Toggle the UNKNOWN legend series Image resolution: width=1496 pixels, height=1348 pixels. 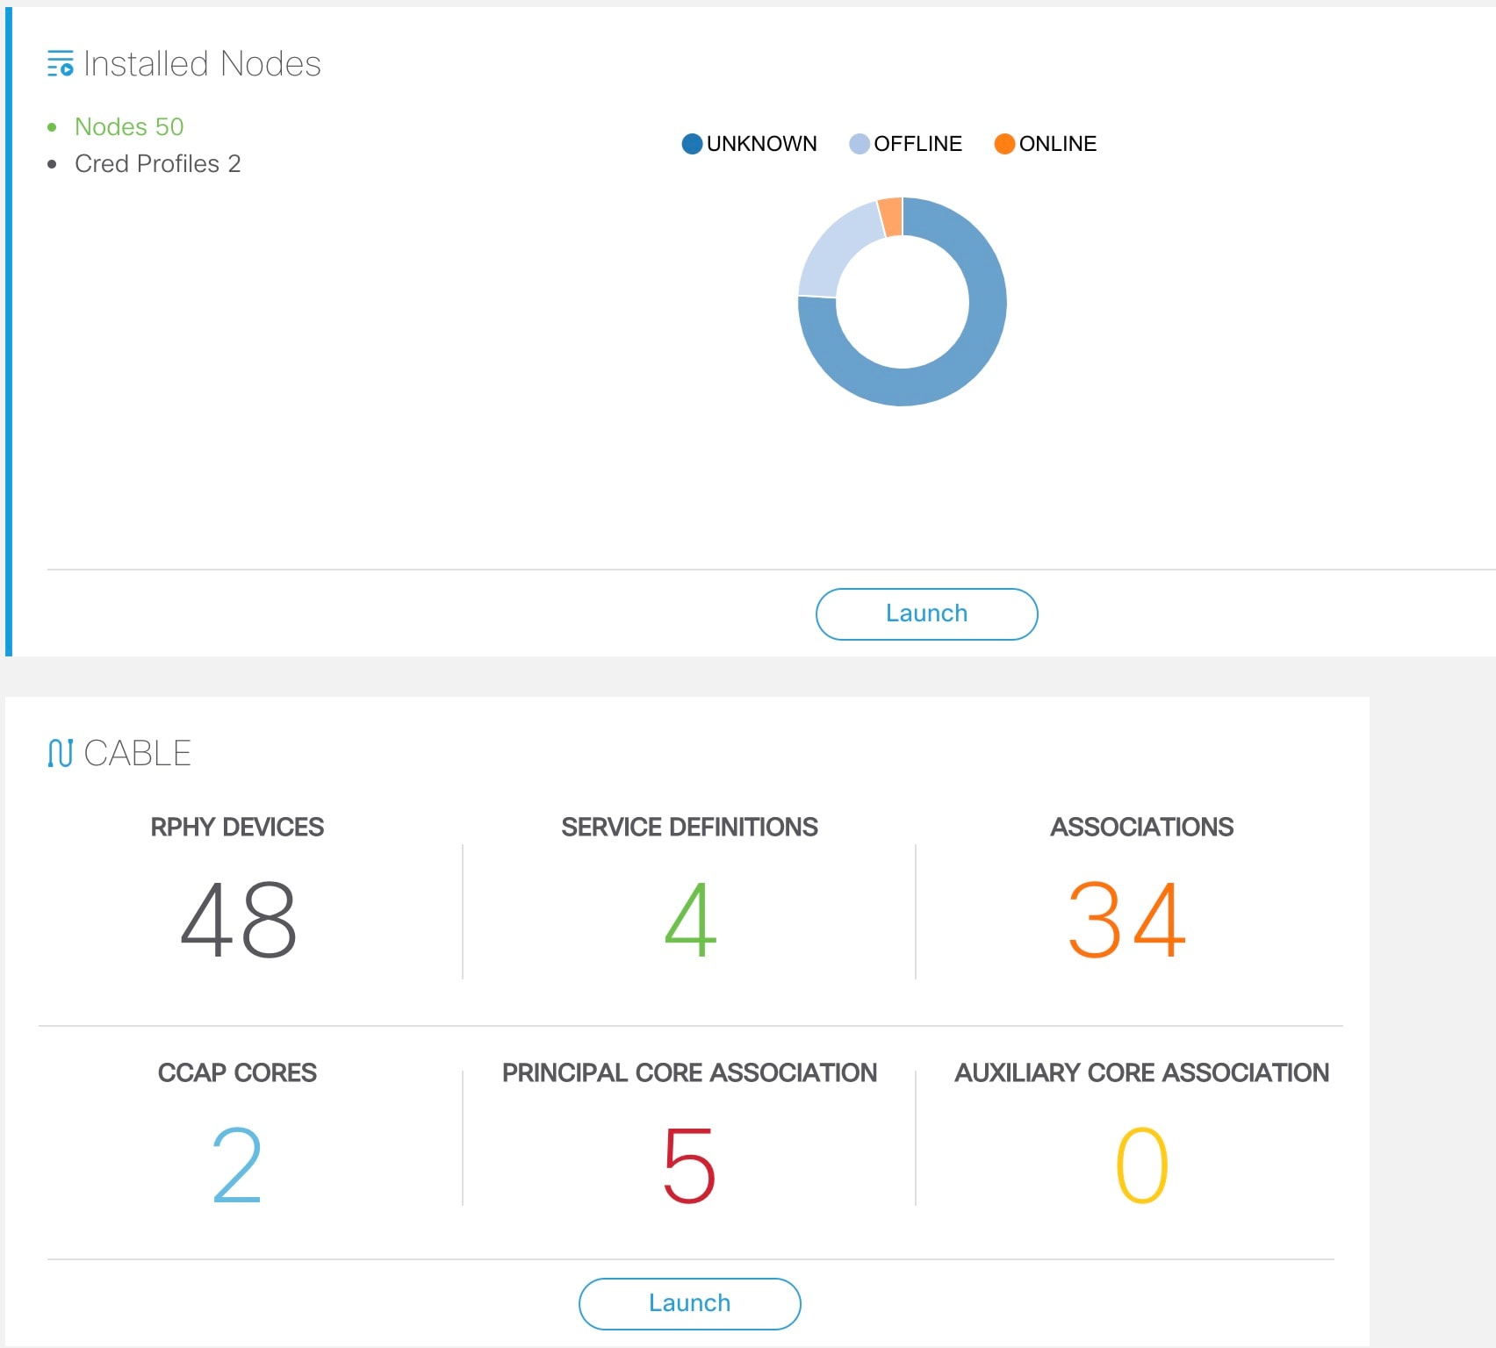pos(749,143)
